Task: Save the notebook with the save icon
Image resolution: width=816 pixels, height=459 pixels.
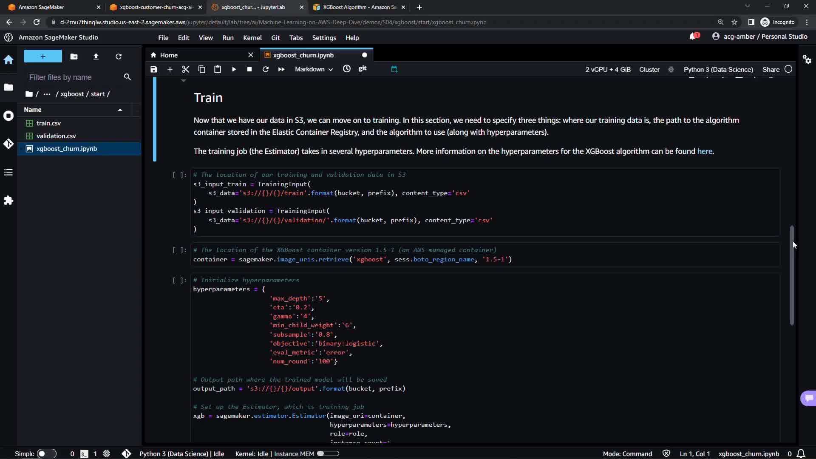Action: [x=154, y=69]
